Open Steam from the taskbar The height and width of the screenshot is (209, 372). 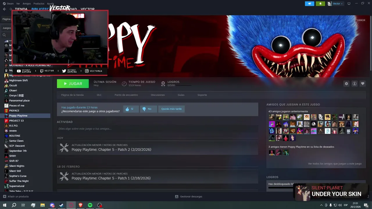[62, 205]
